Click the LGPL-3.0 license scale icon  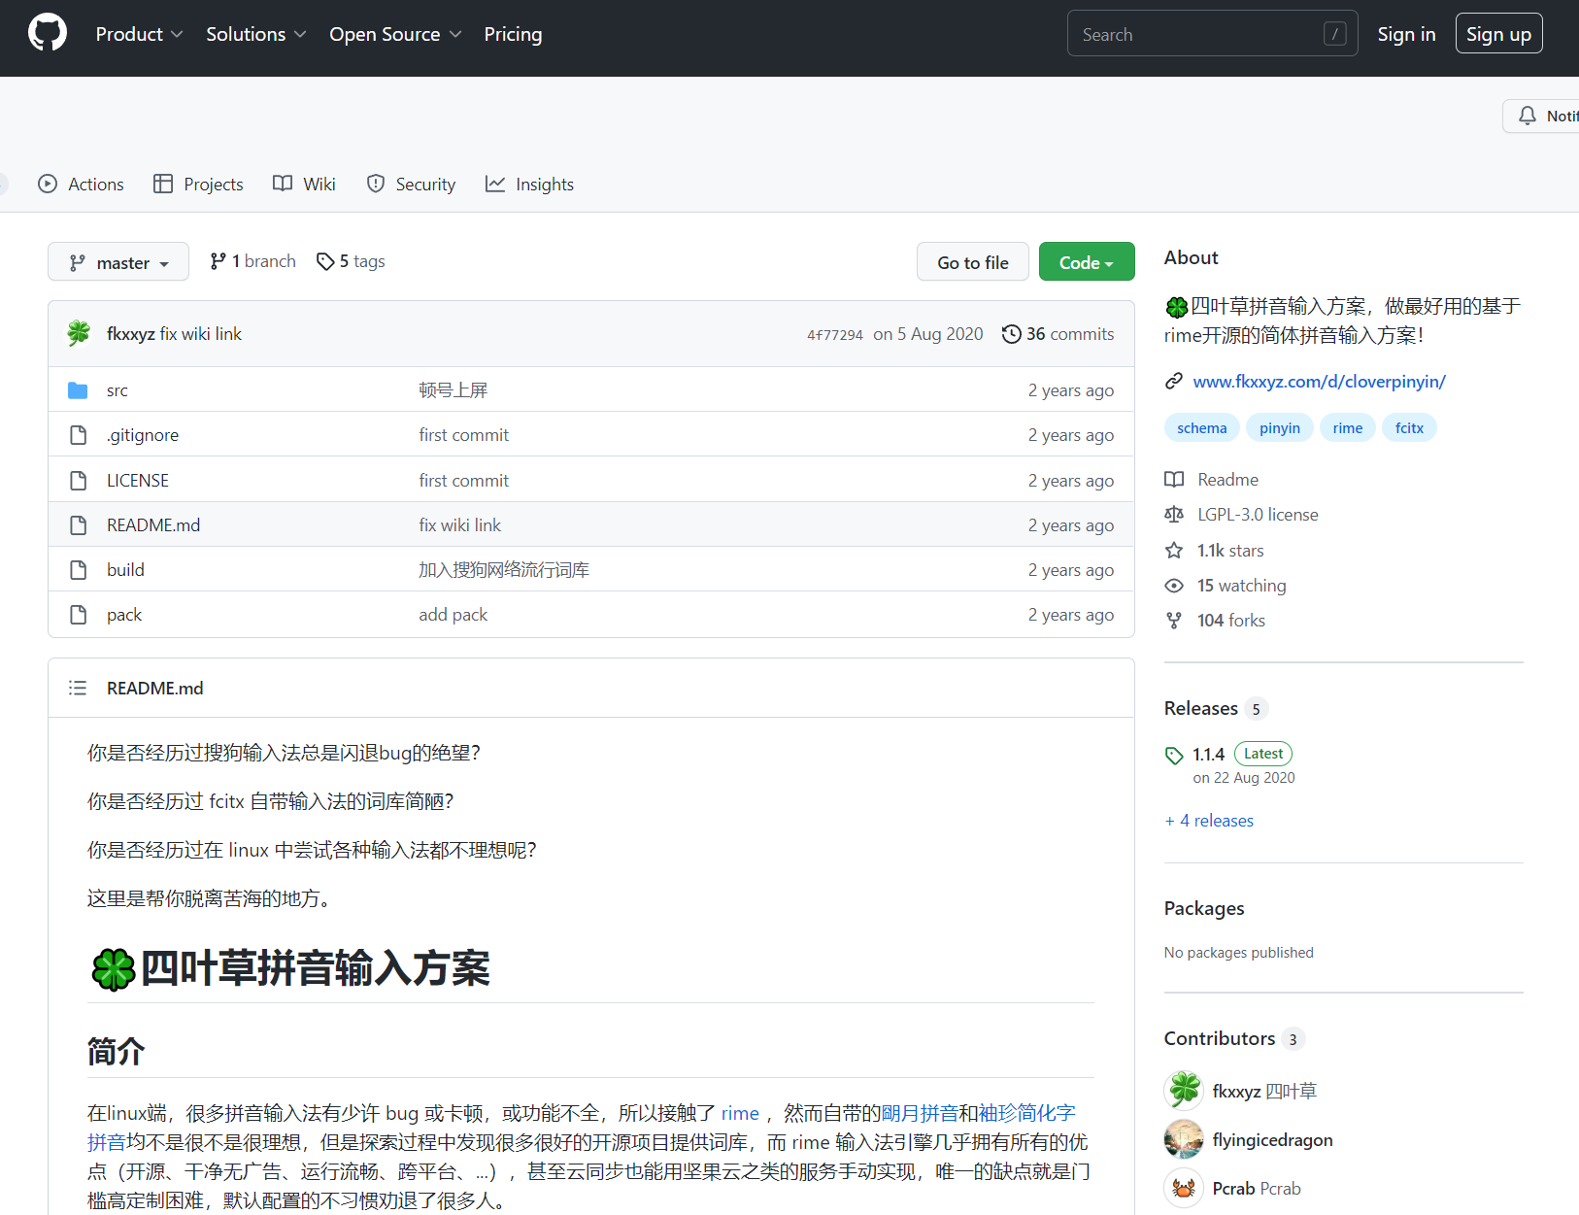pyautogui.click(x=1174, y=515)
